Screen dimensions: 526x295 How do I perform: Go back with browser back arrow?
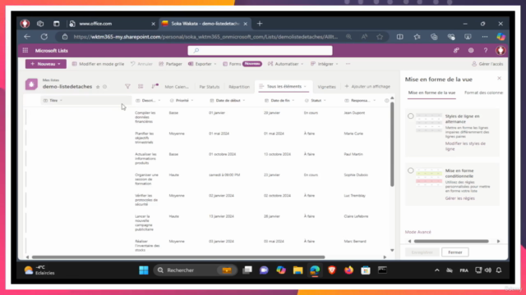[x=27, y=37]
